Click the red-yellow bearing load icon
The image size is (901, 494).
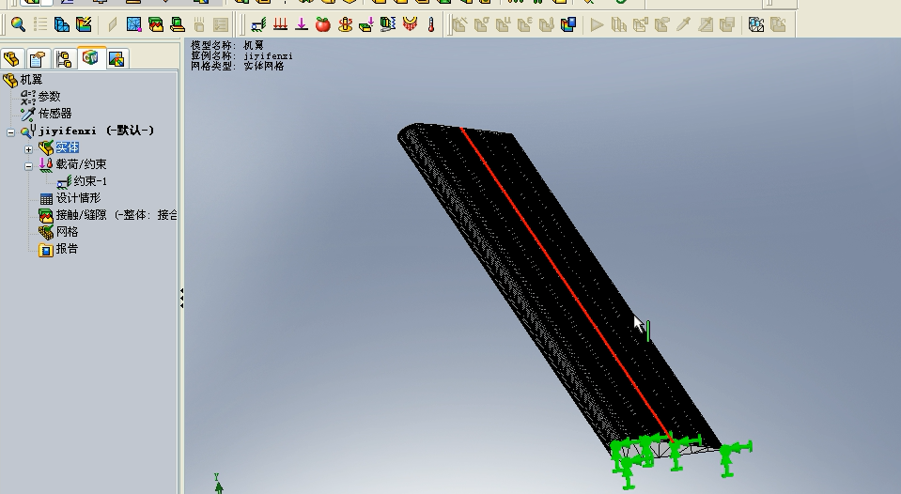410,24
